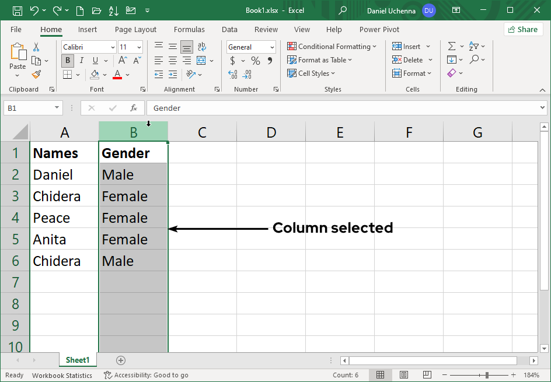Viewport: 551px width, 382px height.
Task: Click the AutoSum sigma icon
Action: 451,47
